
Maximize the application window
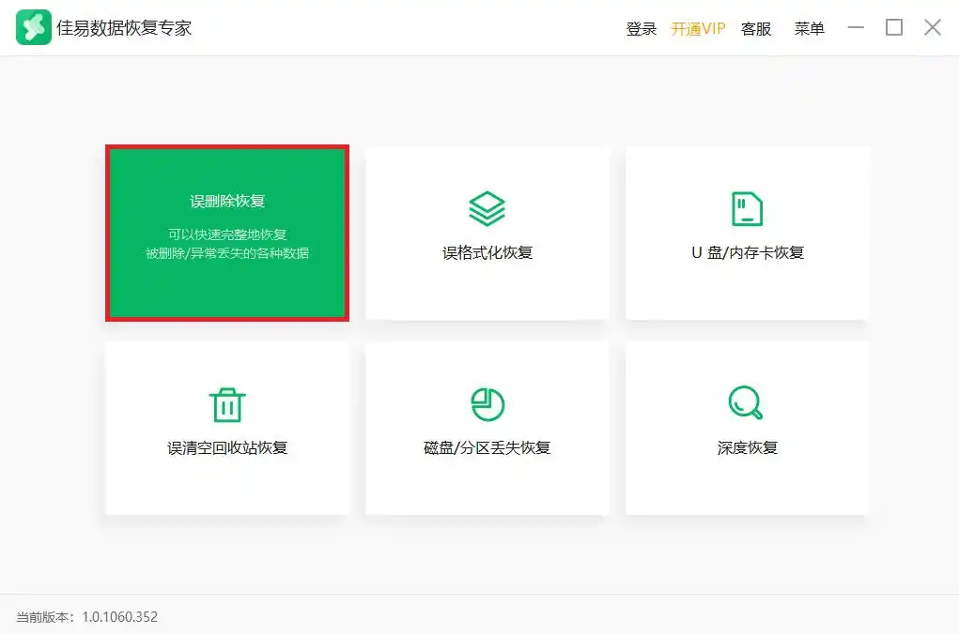(894, 28)
